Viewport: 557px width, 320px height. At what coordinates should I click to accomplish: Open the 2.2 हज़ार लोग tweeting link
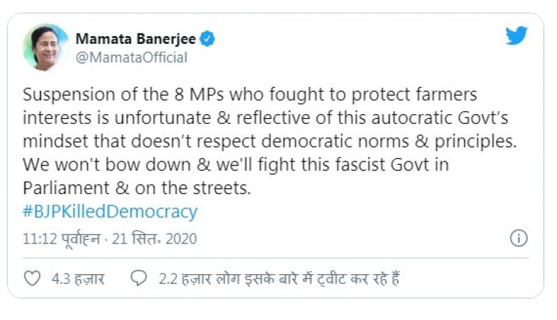[278, 279]
